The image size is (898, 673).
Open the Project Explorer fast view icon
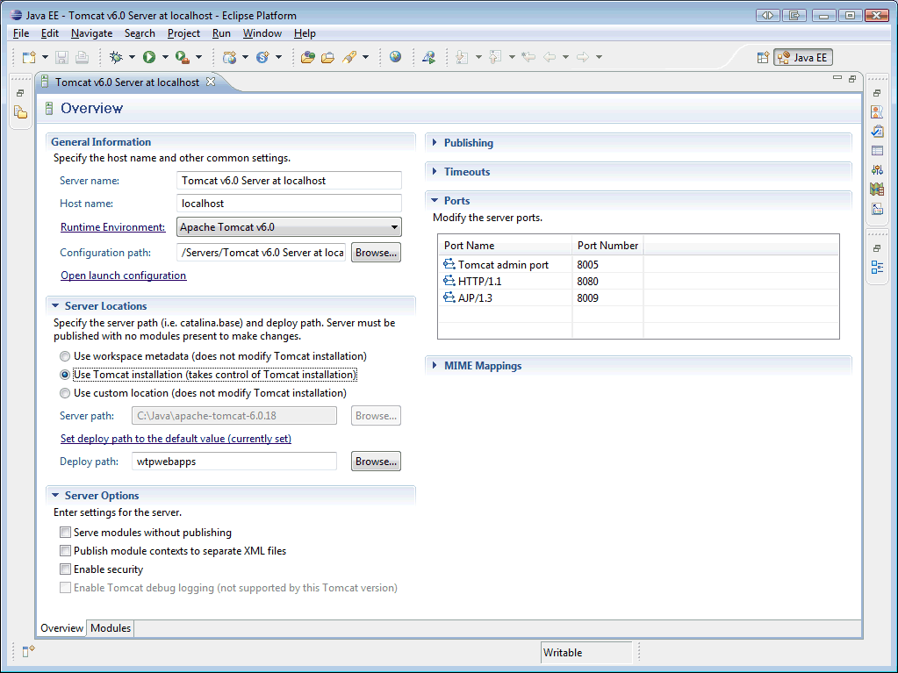(20, 112)
